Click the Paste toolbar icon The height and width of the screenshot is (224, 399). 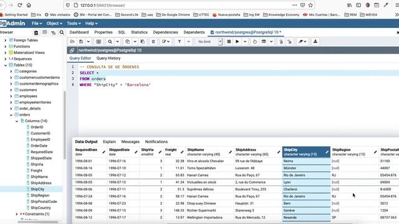pyautogui.click(x=143, y=42)
